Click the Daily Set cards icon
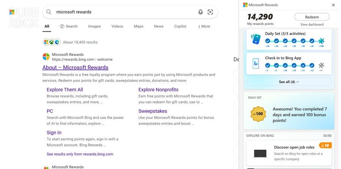Image resolution: width=341 pixels, height=169 pixels. click(x=256, y=39)
